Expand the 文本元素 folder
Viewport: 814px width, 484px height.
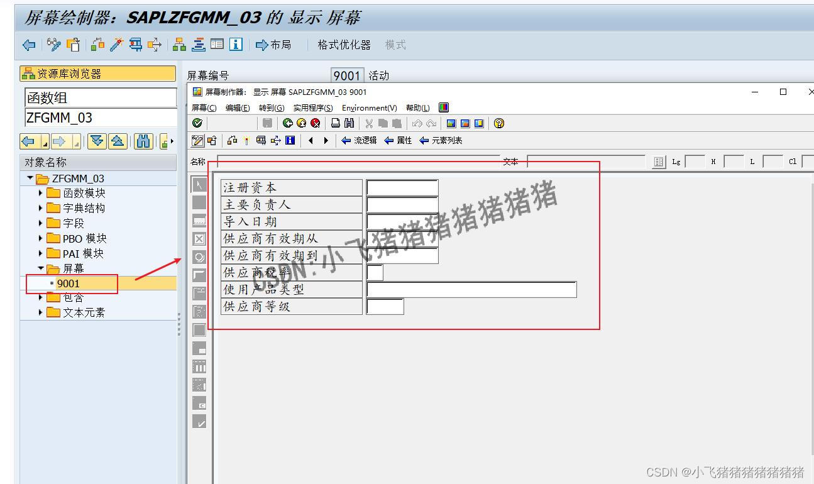point(41,312)
